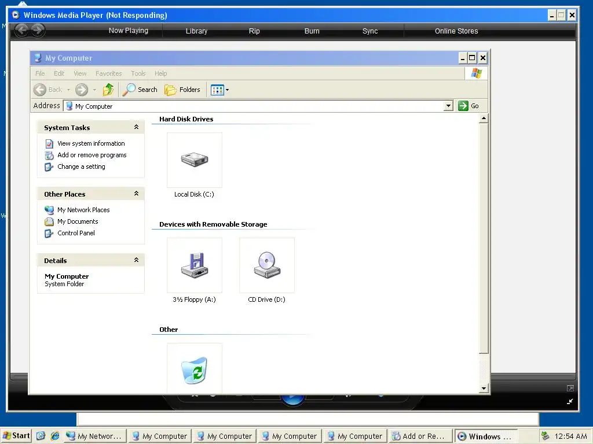Collapse the System Tasks panel
The image size is (593, 444).
click(137, 127)
